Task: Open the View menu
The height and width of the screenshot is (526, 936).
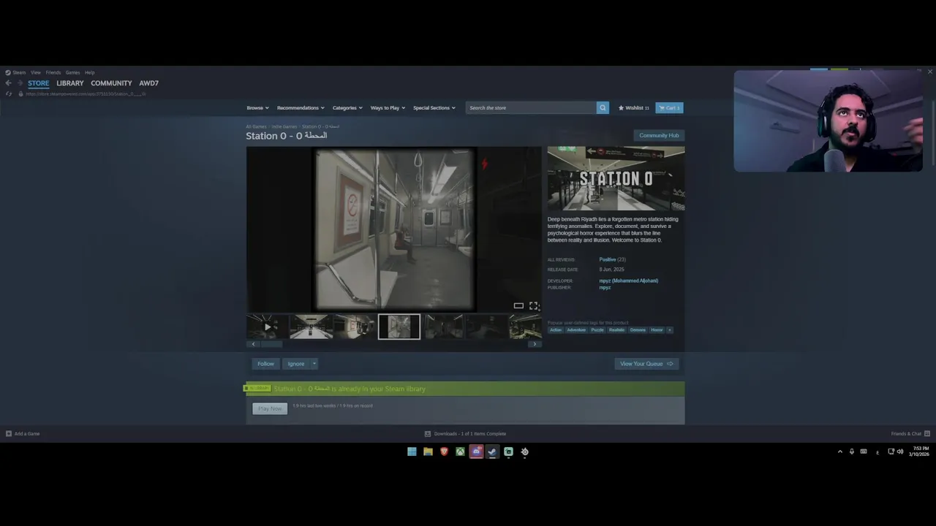Action: pyautogui.click(x=36, y=72)
